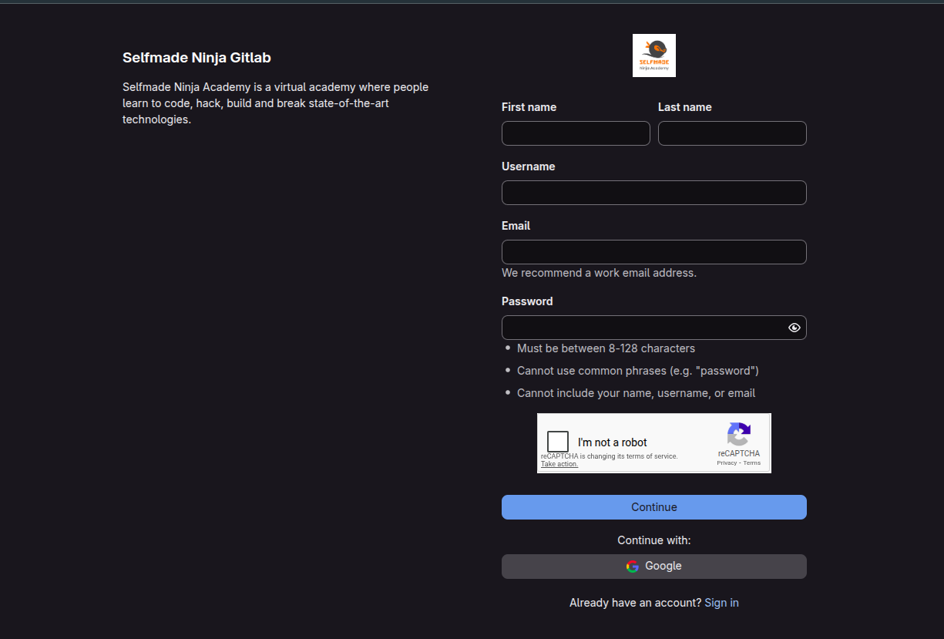
Task: Click the Email field label
Action: point(516,226)
